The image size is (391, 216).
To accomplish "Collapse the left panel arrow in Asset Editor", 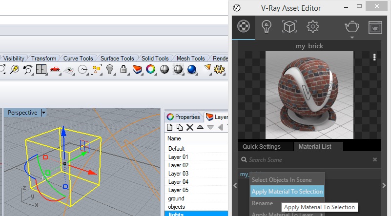I will coord(235,185).
